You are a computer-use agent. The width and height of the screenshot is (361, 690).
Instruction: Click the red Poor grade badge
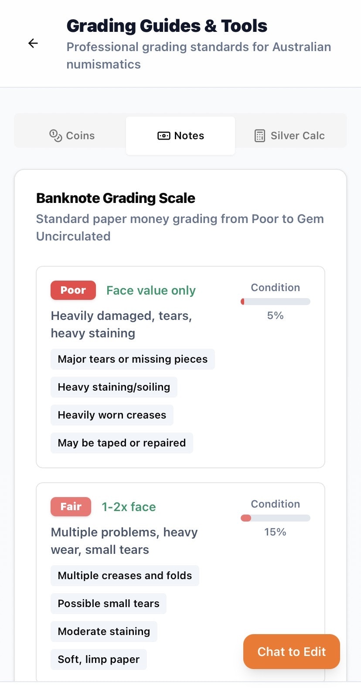tap(73, 290)
